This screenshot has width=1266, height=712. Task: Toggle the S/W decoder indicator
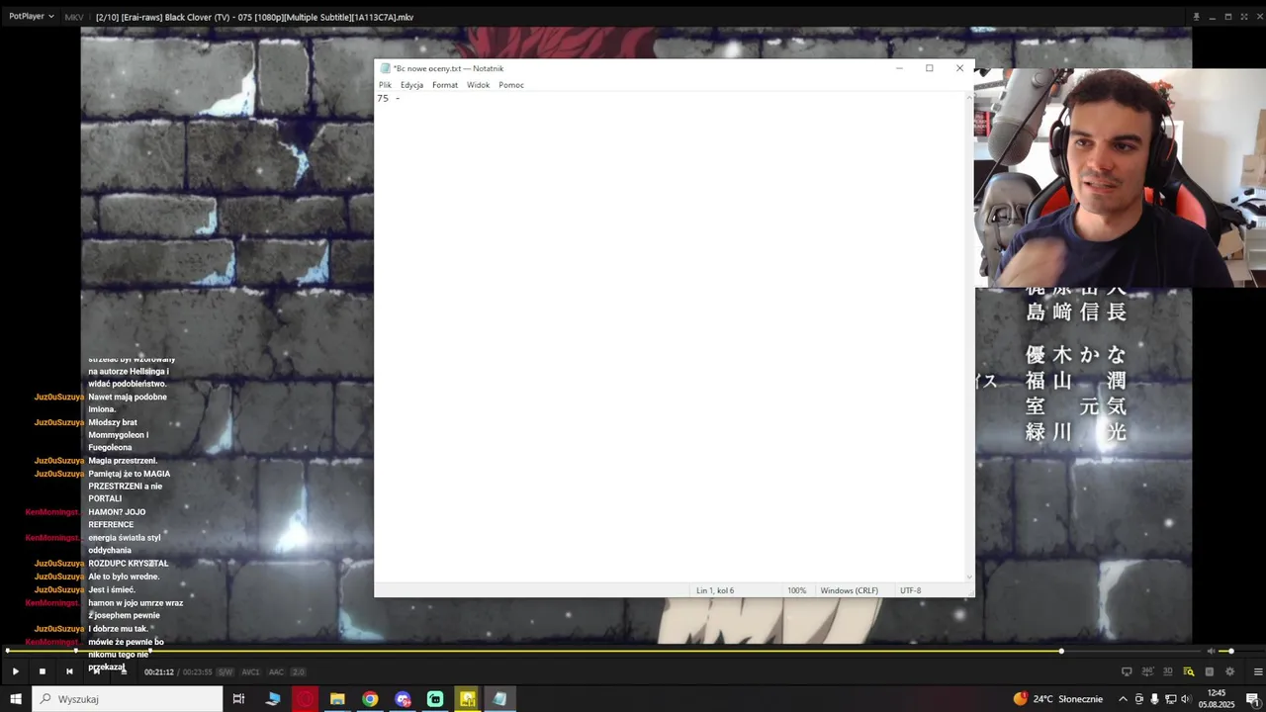226,672
